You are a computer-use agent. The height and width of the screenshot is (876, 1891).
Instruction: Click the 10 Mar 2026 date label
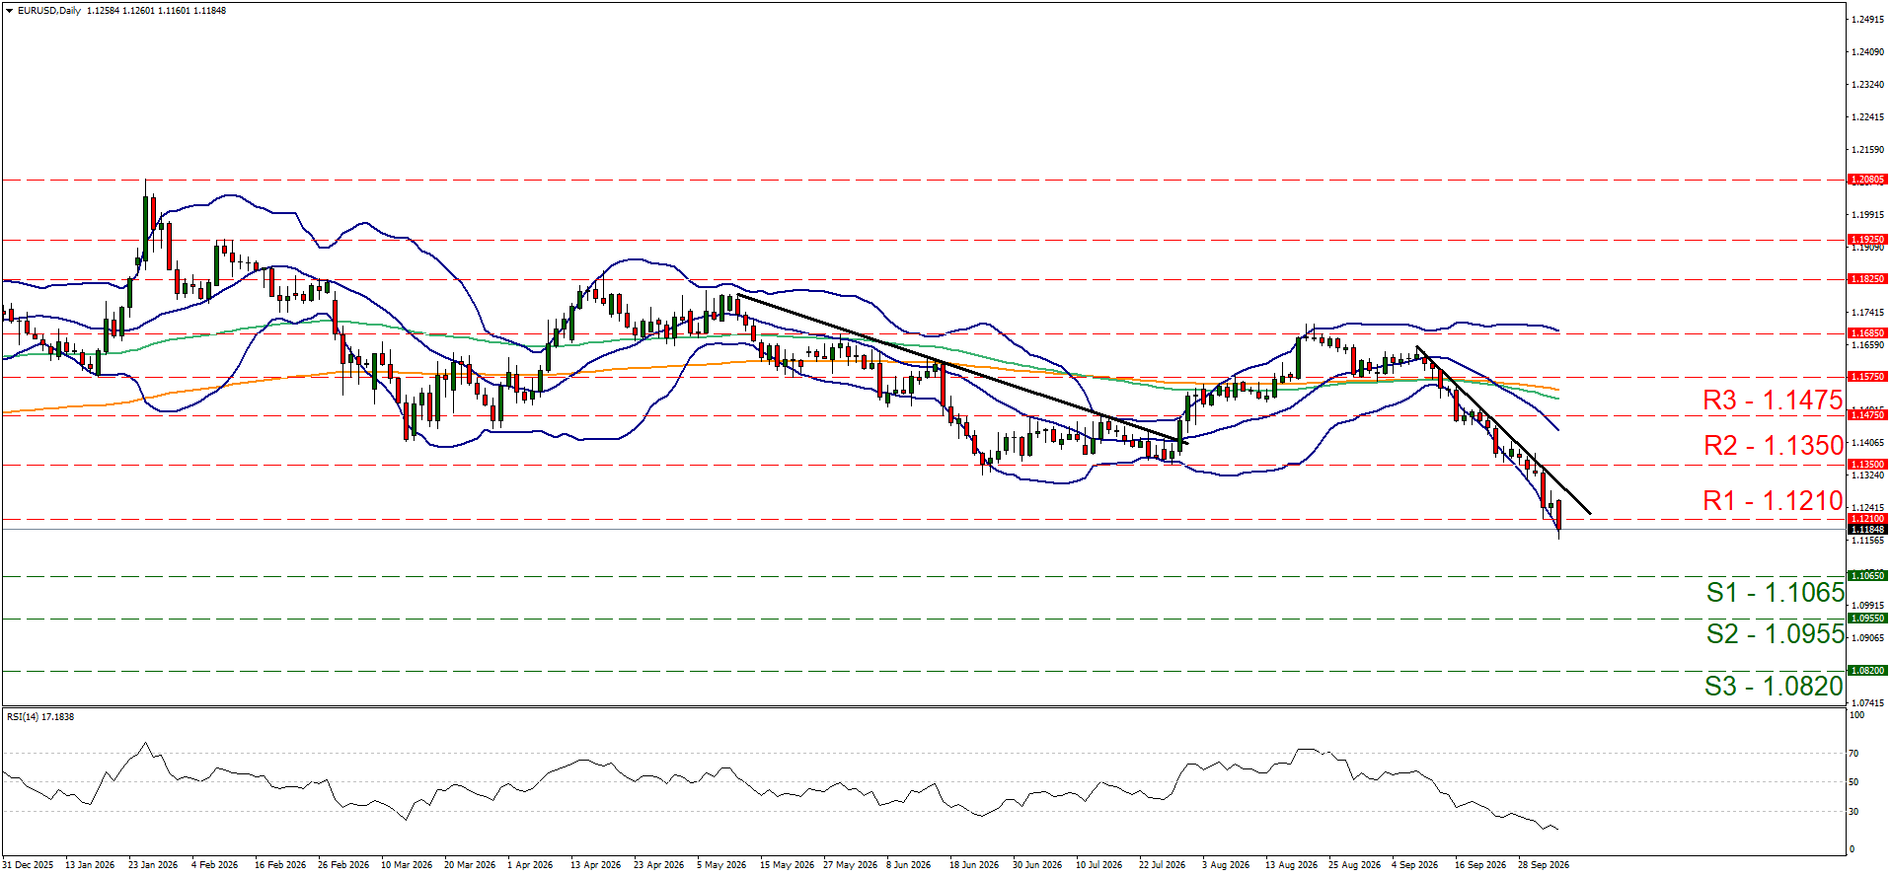[407, 865]
